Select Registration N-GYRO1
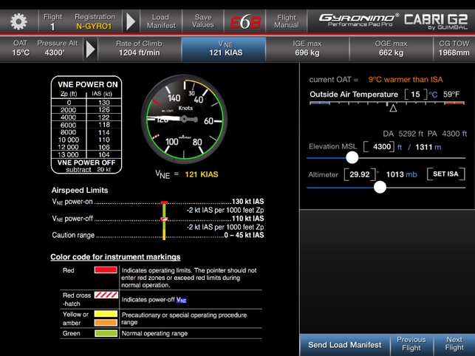 pyautogui.click(x=95, y=22)
